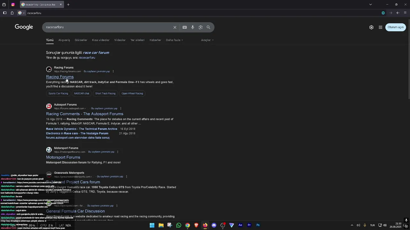Start voice search with microphone icon

pos(193,27)
